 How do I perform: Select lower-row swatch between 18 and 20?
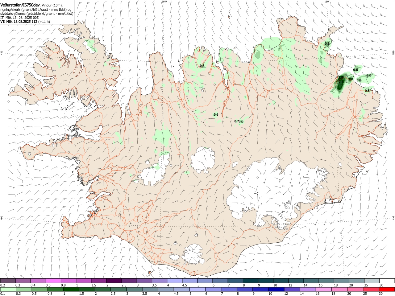[339, 289]
